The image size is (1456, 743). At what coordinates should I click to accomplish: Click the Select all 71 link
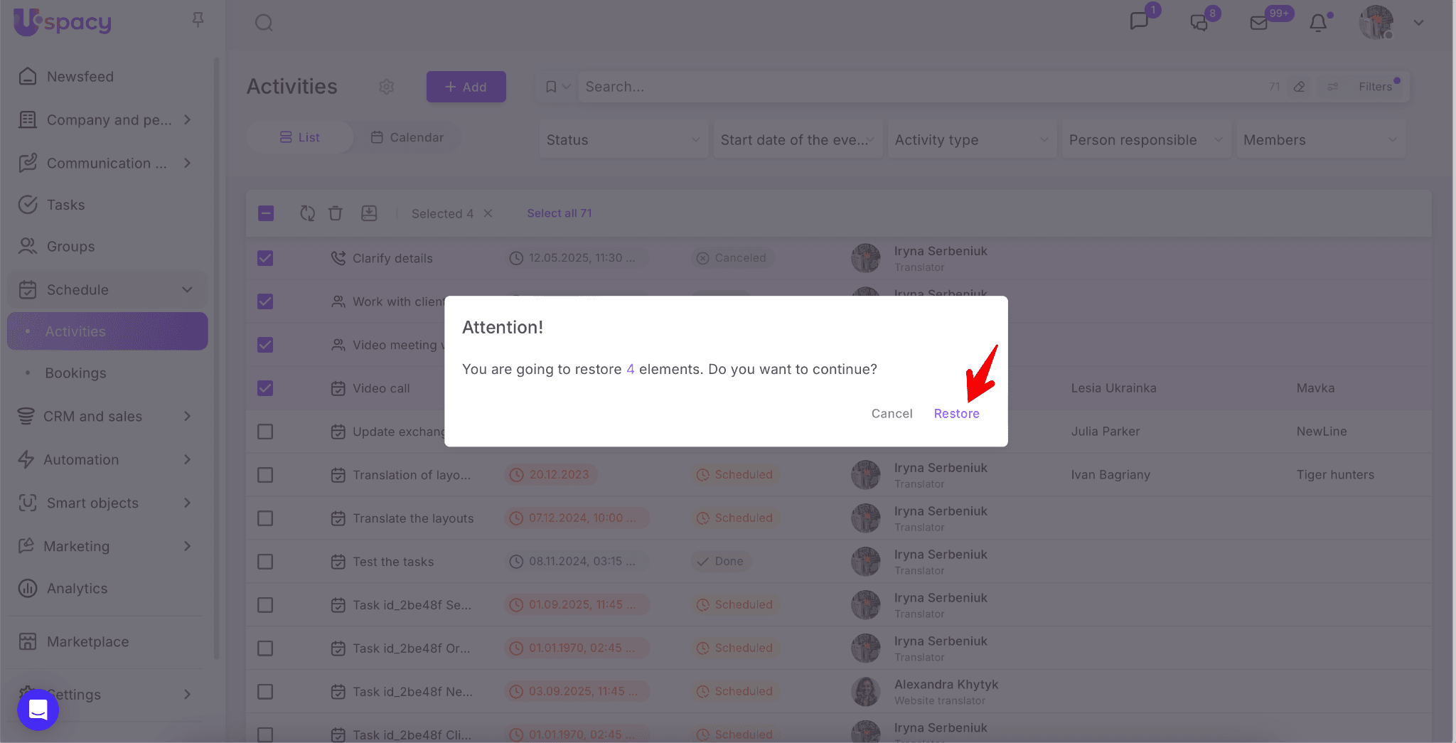[560, 213]
